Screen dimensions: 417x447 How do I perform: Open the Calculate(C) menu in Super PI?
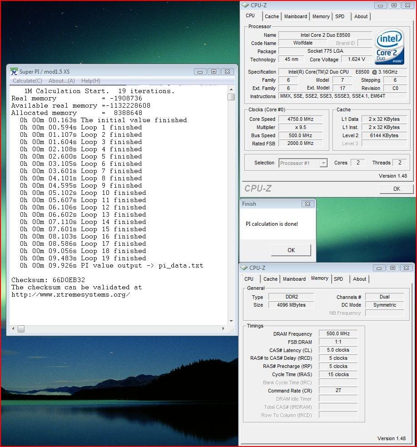coord(27,81)
